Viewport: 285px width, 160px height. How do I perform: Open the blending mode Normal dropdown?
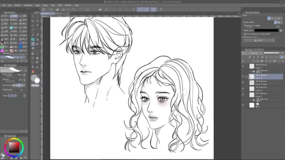tap(255, 53)
